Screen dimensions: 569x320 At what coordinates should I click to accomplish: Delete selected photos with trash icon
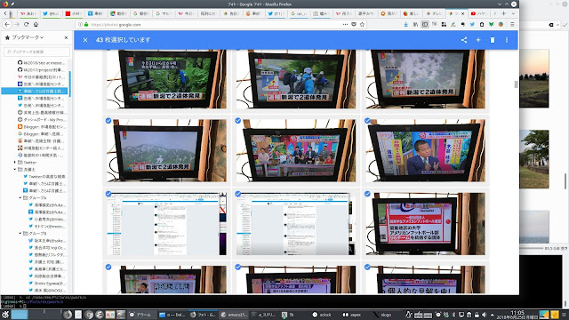[x=493, y=40]
